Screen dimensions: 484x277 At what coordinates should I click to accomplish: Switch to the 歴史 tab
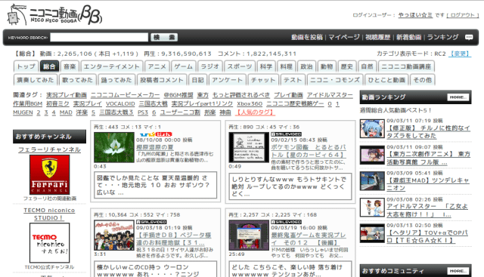(x=346, y=66)
